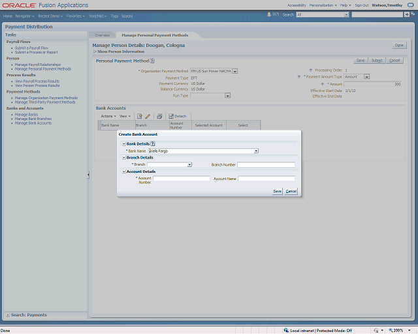Click the Account Number input field
Image resolution: width=418 pixels, height=334 pixels.
click(x=182, y=179)
